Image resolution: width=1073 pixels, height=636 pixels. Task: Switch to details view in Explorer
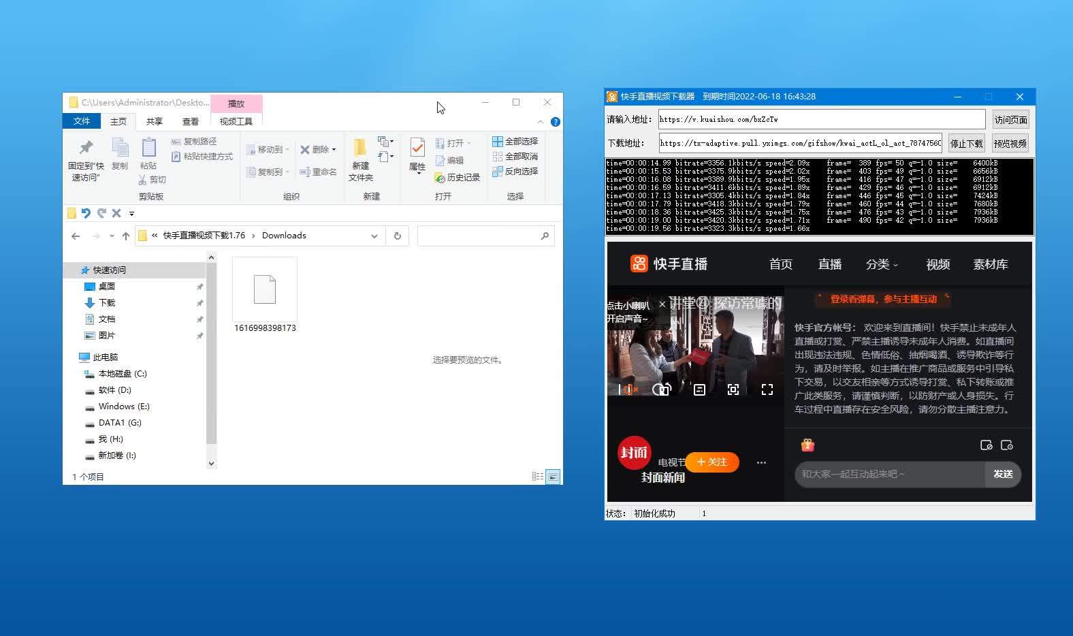[x=538, y=477]
